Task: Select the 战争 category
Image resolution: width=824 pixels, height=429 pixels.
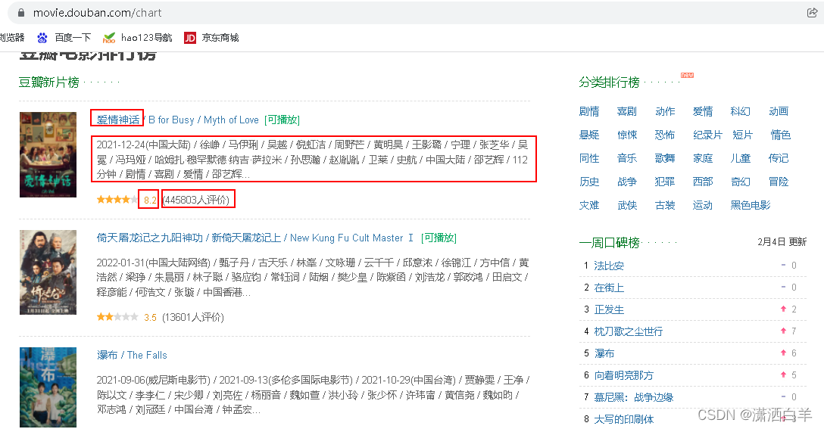Action: tap(627, 182)
